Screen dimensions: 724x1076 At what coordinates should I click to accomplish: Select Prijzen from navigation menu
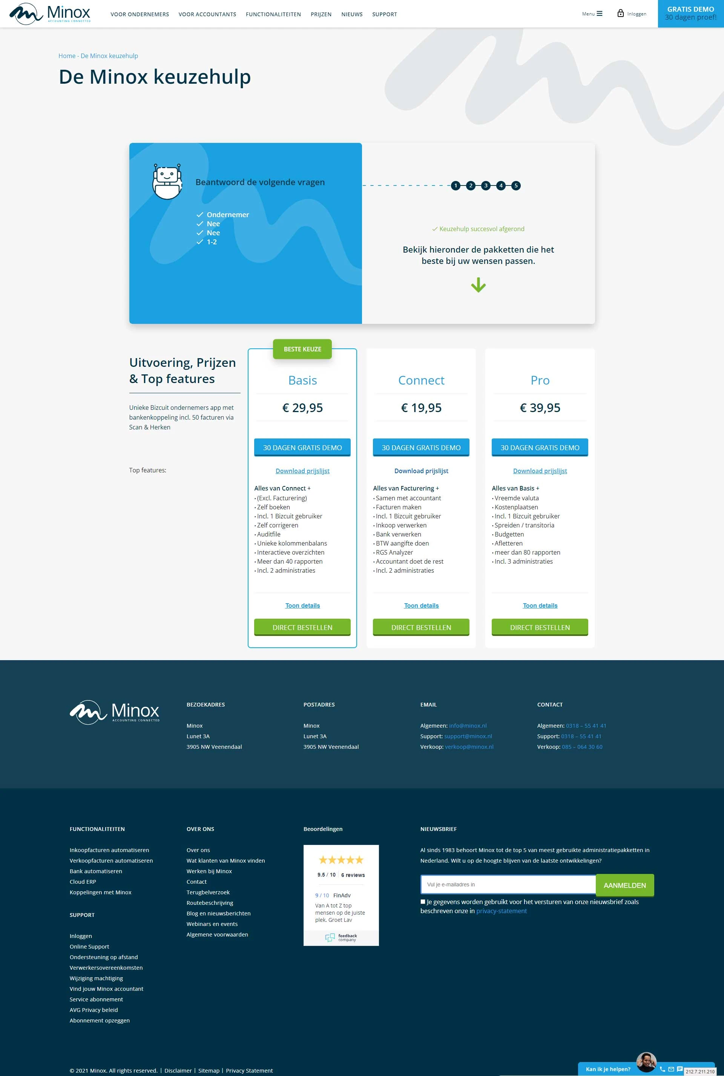click(x=320, y=14)
